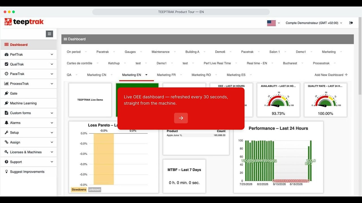The image size is (362, 203).
Task: Click the next arrow in the red tooltip
Action: [181, 118]
